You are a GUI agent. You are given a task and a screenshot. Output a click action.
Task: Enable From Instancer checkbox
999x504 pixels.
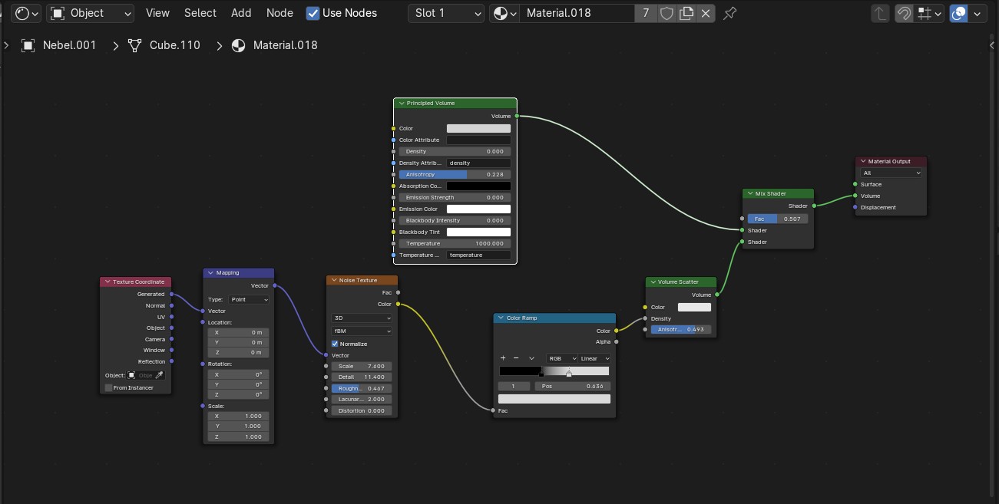[x=108, y=387]
